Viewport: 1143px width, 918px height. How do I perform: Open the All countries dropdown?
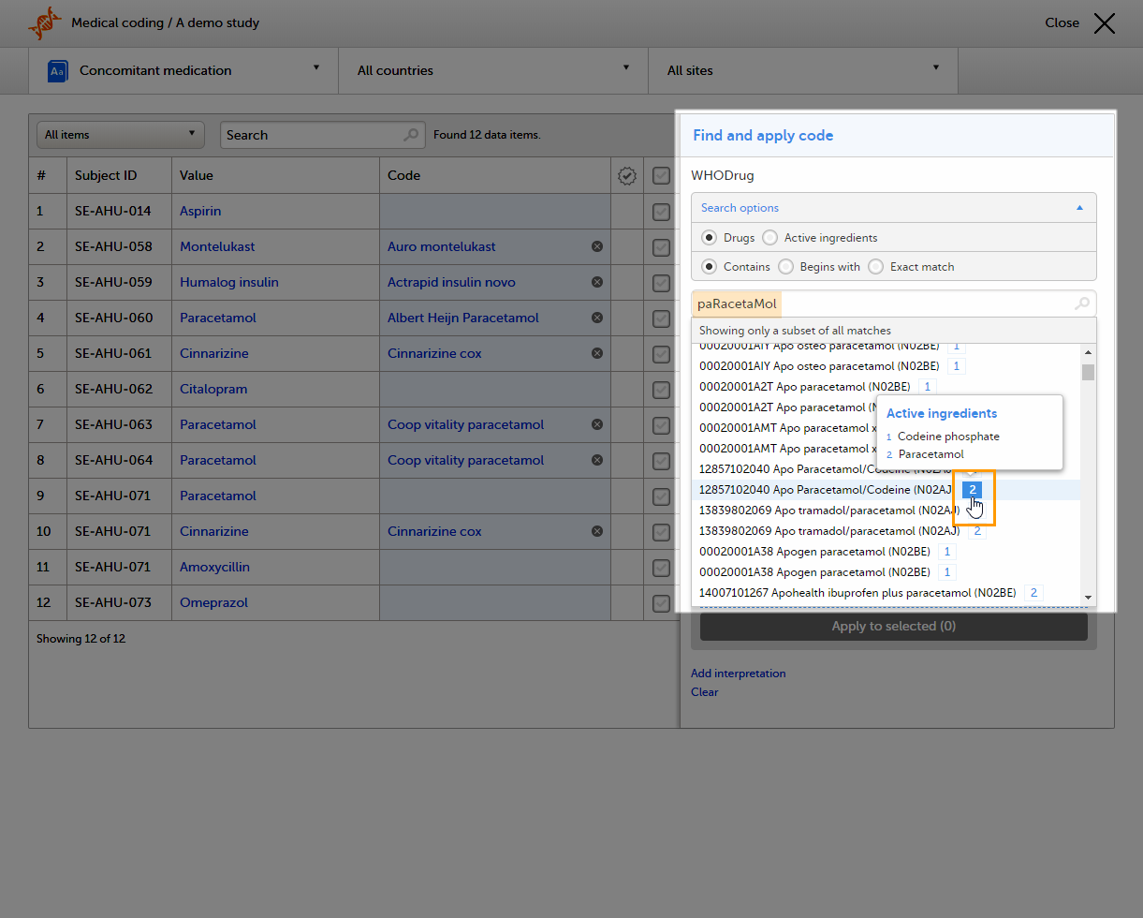coord(492,70)
